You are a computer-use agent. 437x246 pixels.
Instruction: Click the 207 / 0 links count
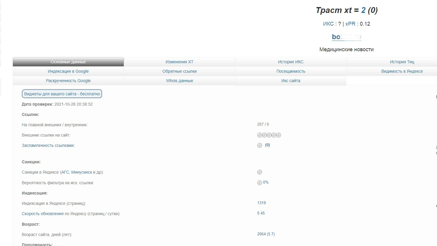[263, 124]
